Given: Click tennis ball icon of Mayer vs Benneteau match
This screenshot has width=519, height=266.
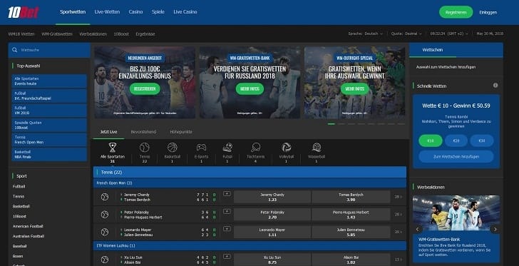Looking at the screenshot, I should click(105, 232).
